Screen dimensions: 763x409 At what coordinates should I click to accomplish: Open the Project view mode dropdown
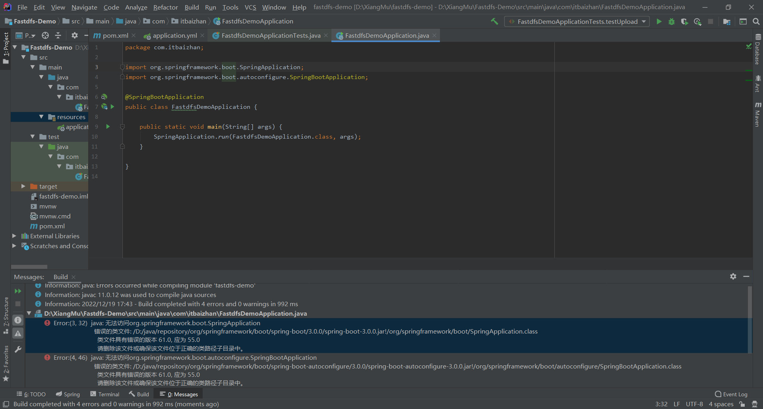25,35
